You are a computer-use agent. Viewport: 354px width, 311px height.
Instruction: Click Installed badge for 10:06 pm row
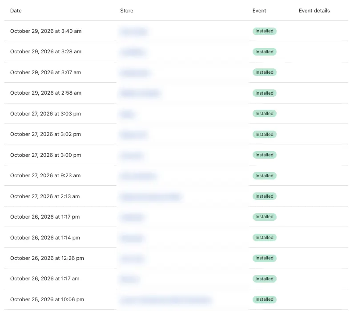[x=264, y=299]
